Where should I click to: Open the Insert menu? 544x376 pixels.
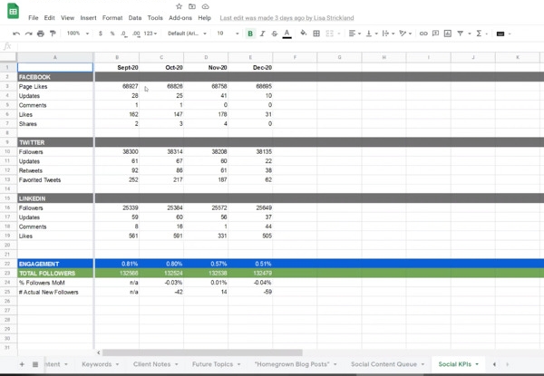pyautogui.click(x=88, y=18)
